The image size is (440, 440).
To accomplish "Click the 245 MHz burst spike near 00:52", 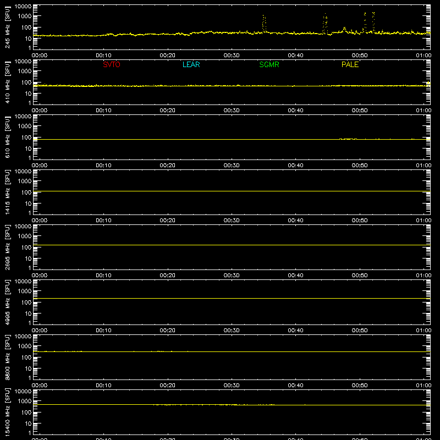I will point(373,22).
